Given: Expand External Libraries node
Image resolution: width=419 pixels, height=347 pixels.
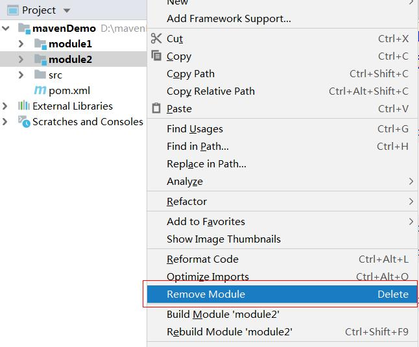Looking at the screenshot, I should (x=6, y=106).
